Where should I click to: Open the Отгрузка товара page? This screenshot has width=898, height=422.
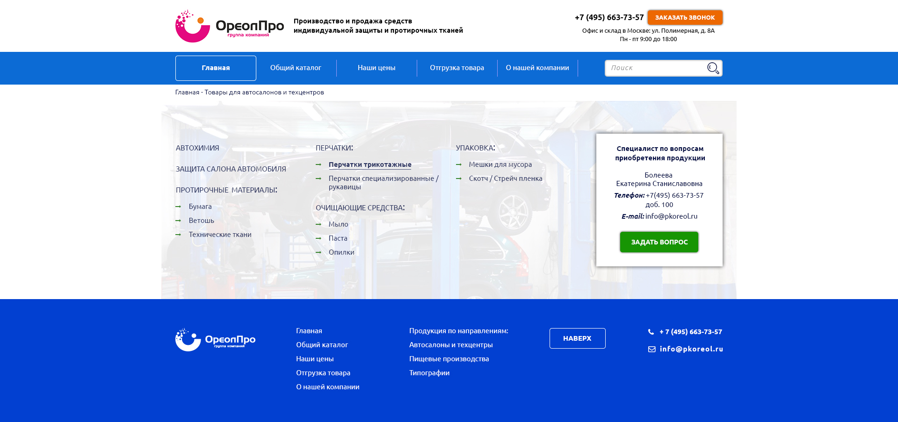(x=457, y=68)
